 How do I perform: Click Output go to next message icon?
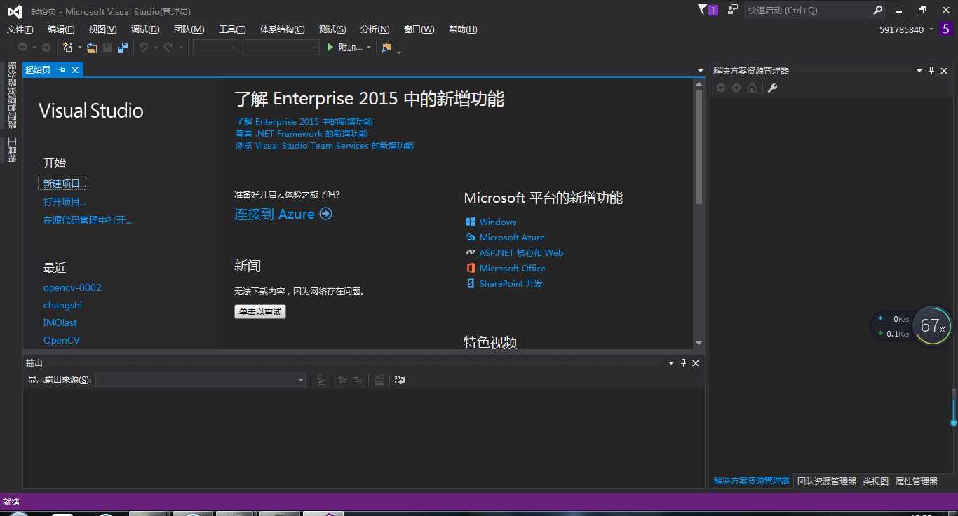[x=358, y=380]
